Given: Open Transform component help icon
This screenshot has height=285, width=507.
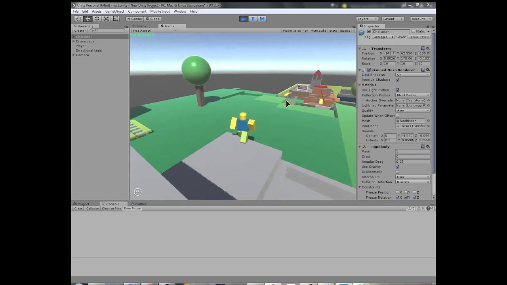Looking at the screenshot, I should click(423, 48).
